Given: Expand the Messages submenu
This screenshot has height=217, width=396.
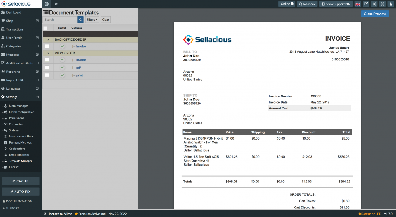Looking at the screenshot, I should tap(37, 55).
